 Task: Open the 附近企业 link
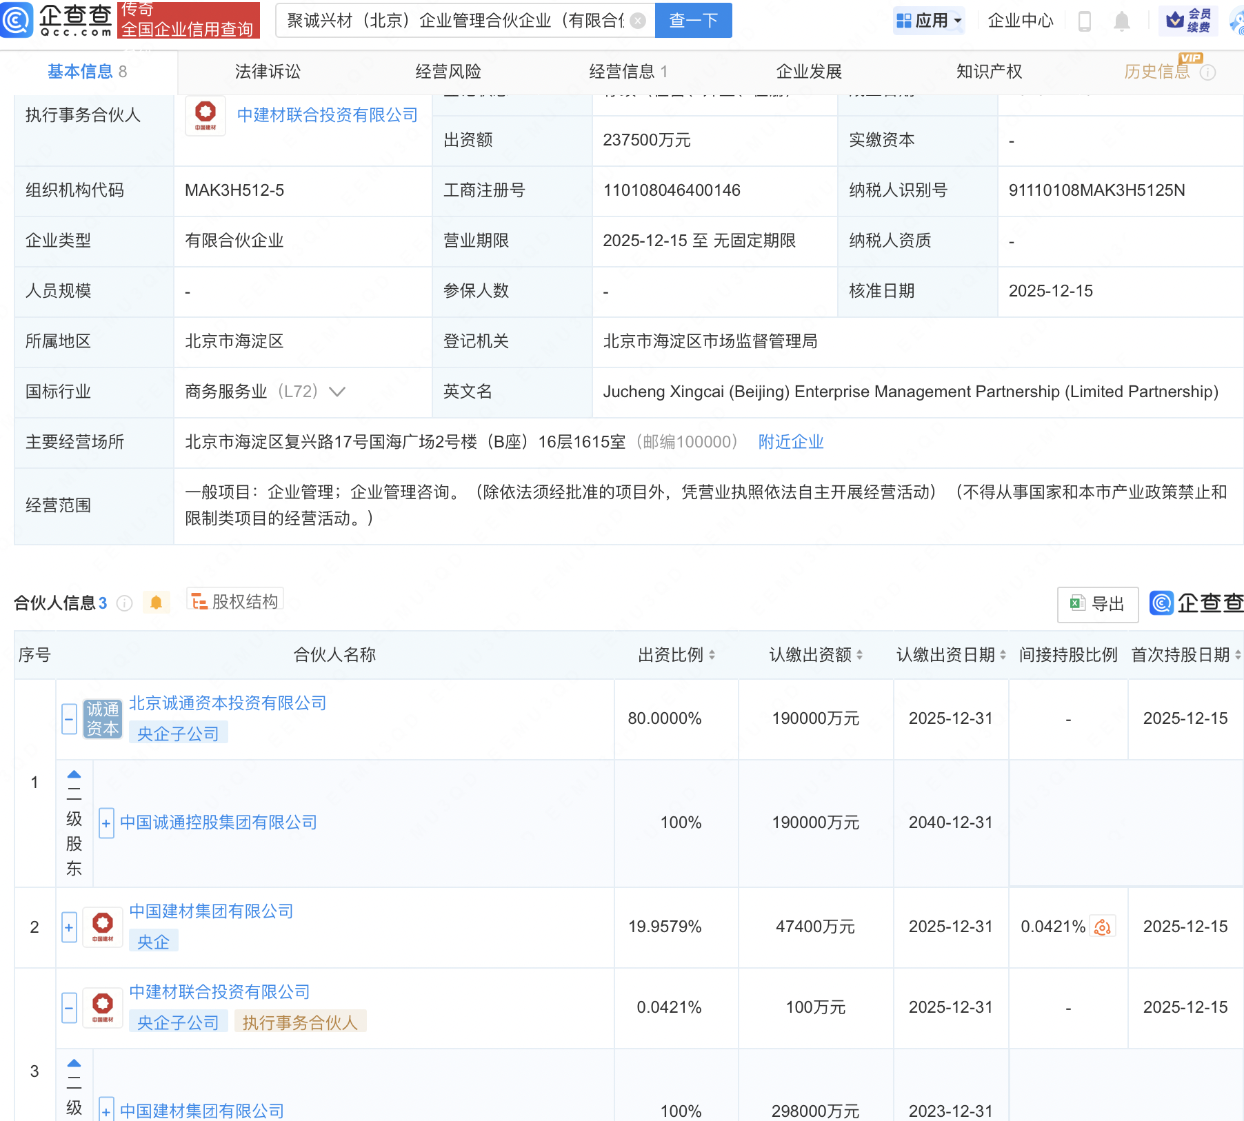791,442
